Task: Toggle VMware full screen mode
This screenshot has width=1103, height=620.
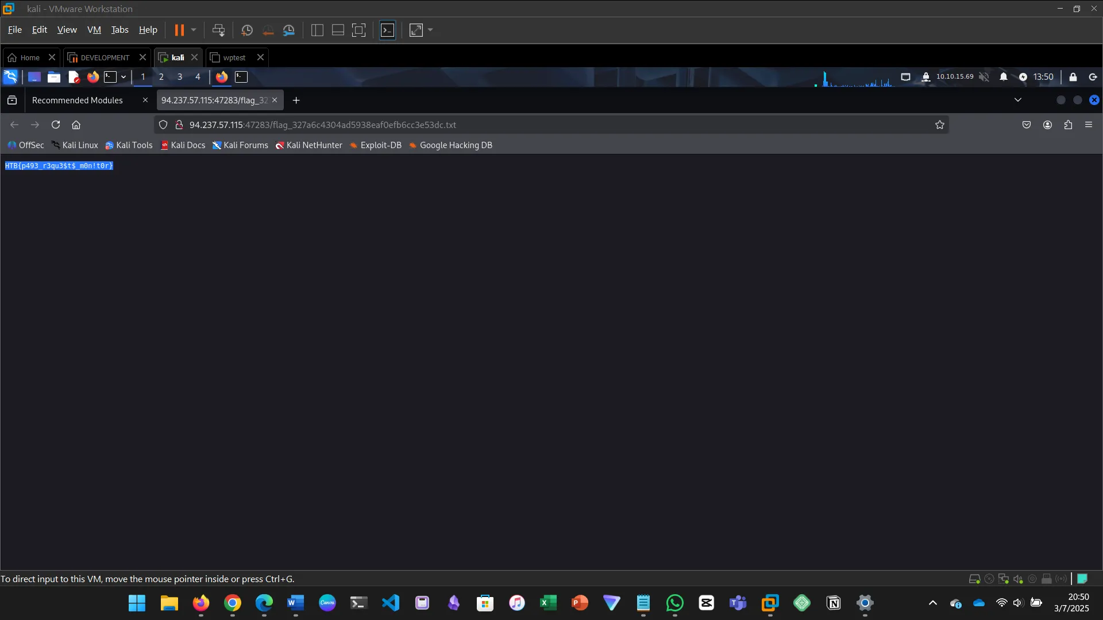Action: (x=358, y=30)
